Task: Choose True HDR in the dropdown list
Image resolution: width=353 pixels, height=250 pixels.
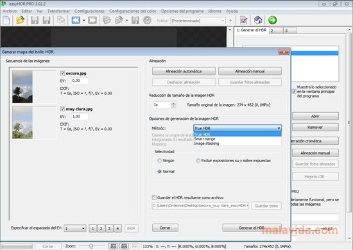Action: pos(237,135)
